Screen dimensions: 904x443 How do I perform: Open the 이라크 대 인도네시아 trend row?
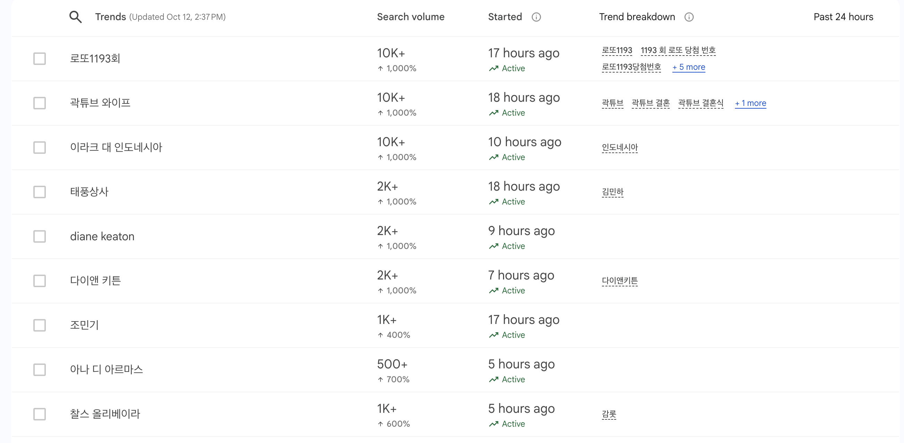pos(116,148)
